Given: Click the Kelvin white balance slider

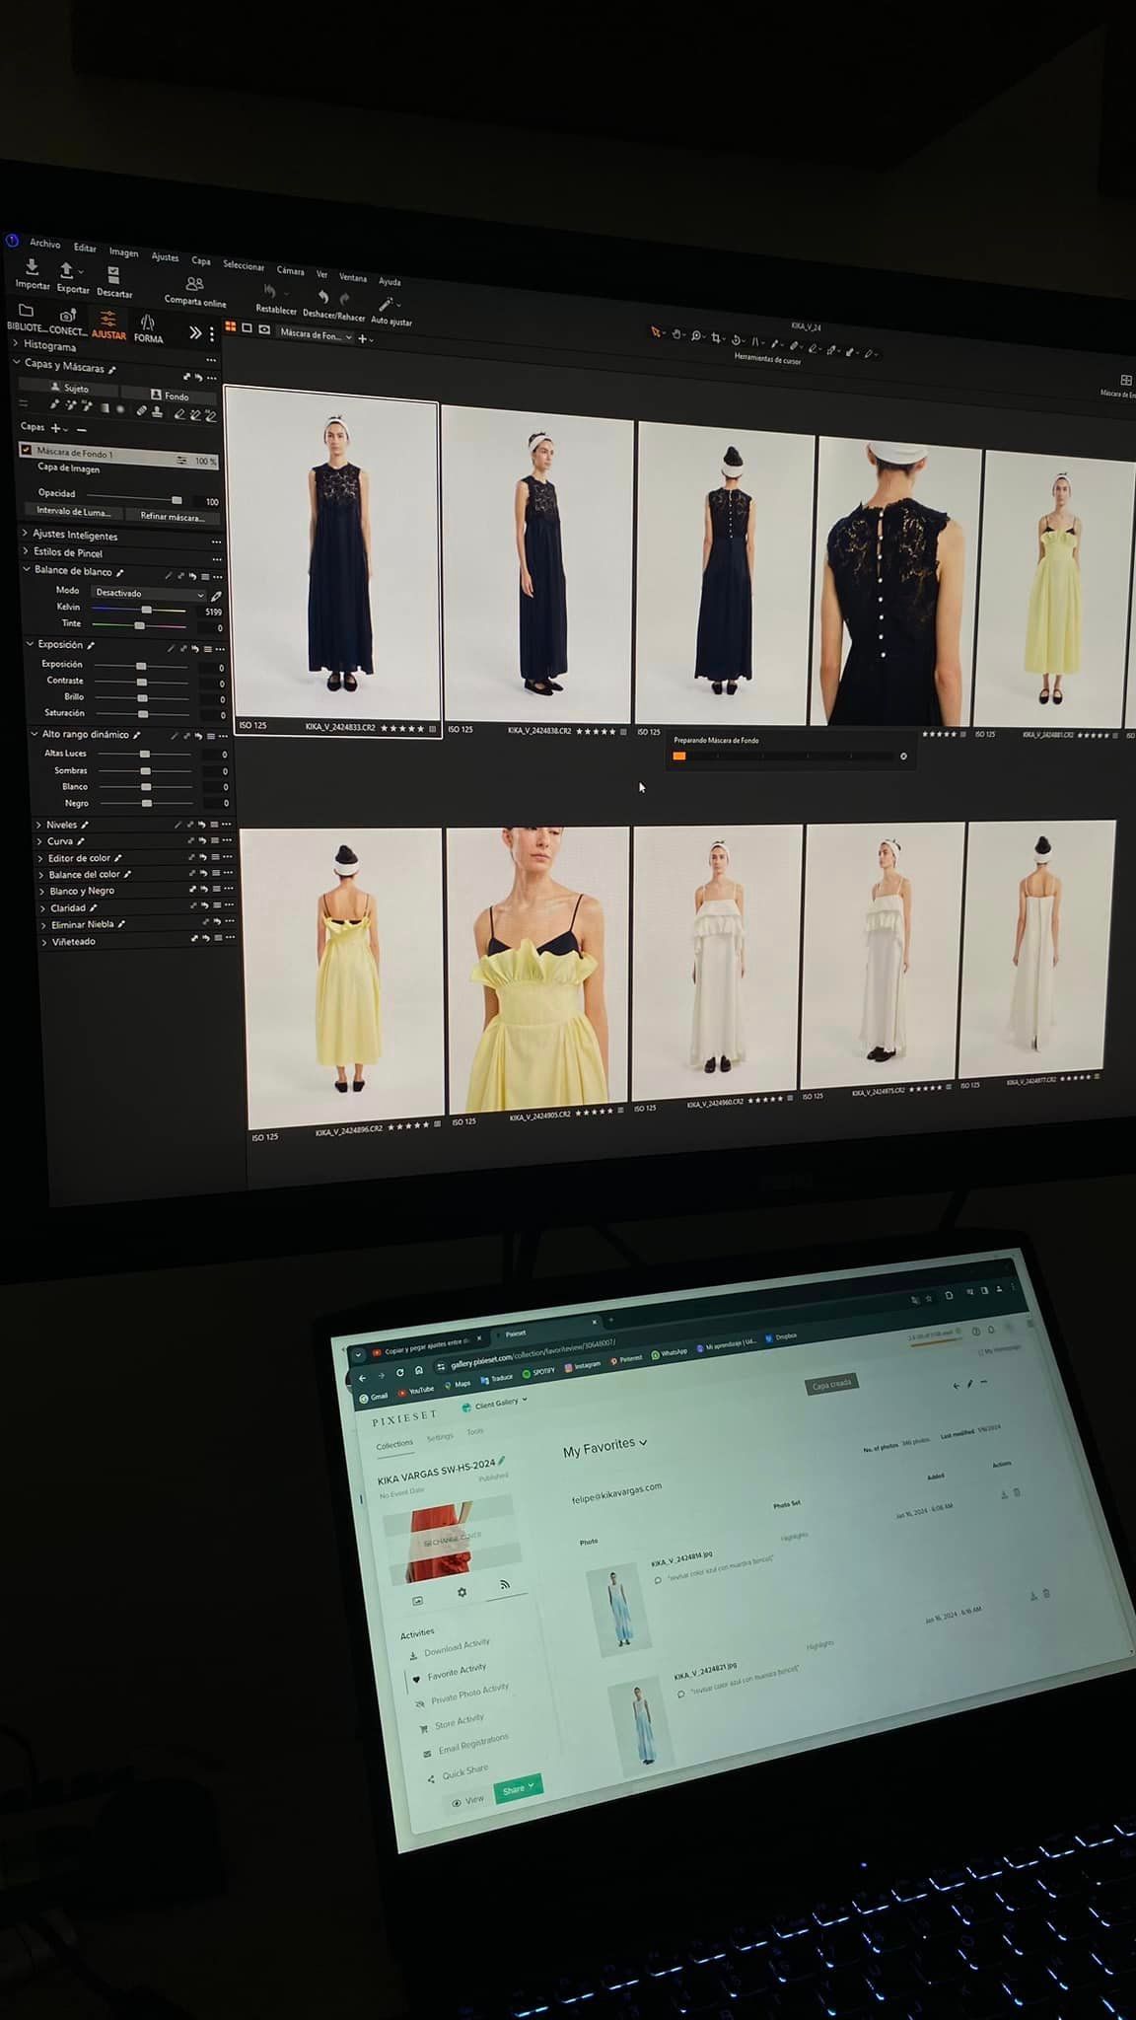Looking at the screenshot, I should tap(139, 610).
